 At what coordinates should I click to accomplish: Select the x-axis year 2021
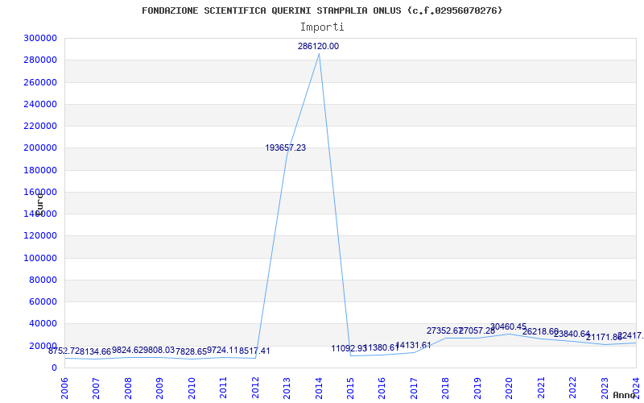[x=541, y=388]
